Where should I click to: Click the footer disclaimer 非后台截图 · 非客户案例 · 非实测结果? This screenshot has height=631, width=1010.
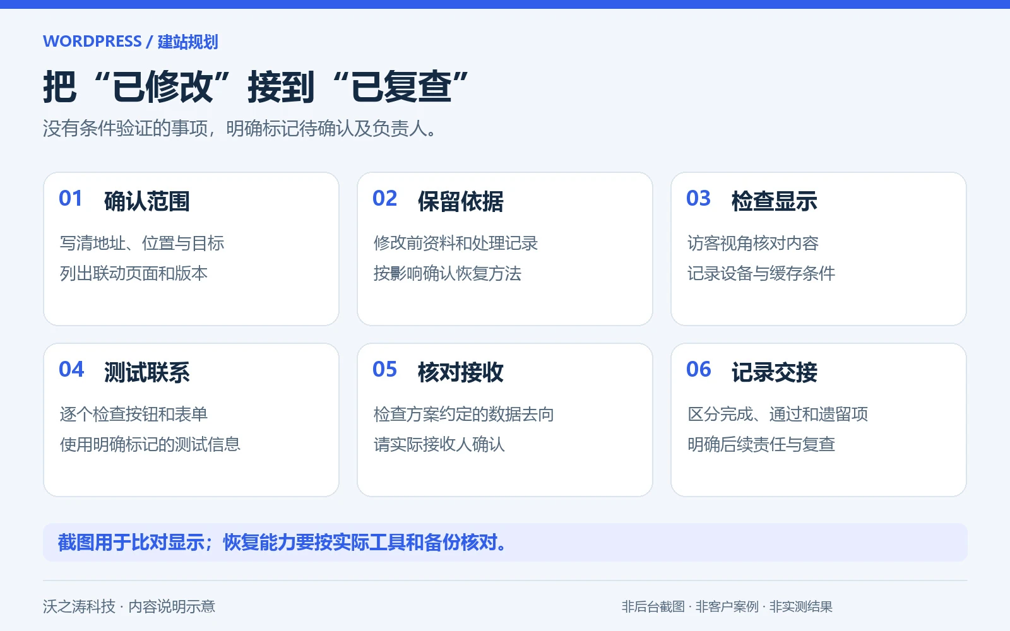[727, 607]
